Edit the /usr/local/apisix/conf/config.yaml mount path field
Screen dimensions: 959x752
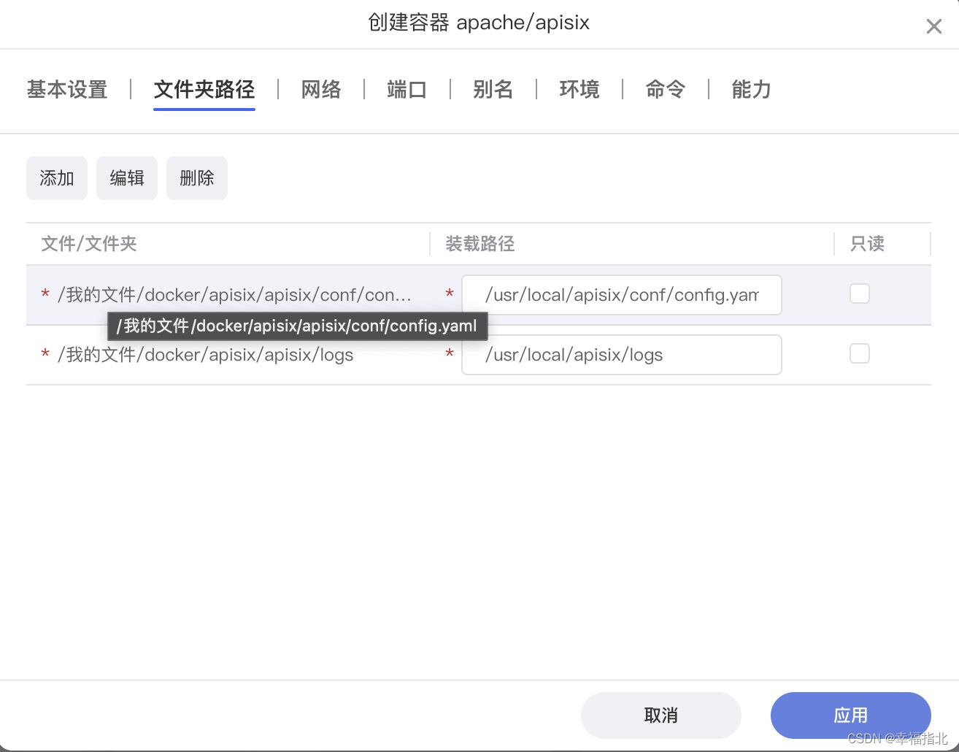(622, 295)
